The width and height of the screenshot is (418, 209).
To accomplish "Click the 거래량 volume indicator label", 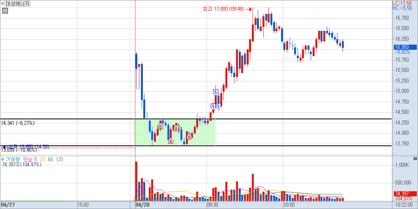I will pyautogui.click(x=13, y=160).
